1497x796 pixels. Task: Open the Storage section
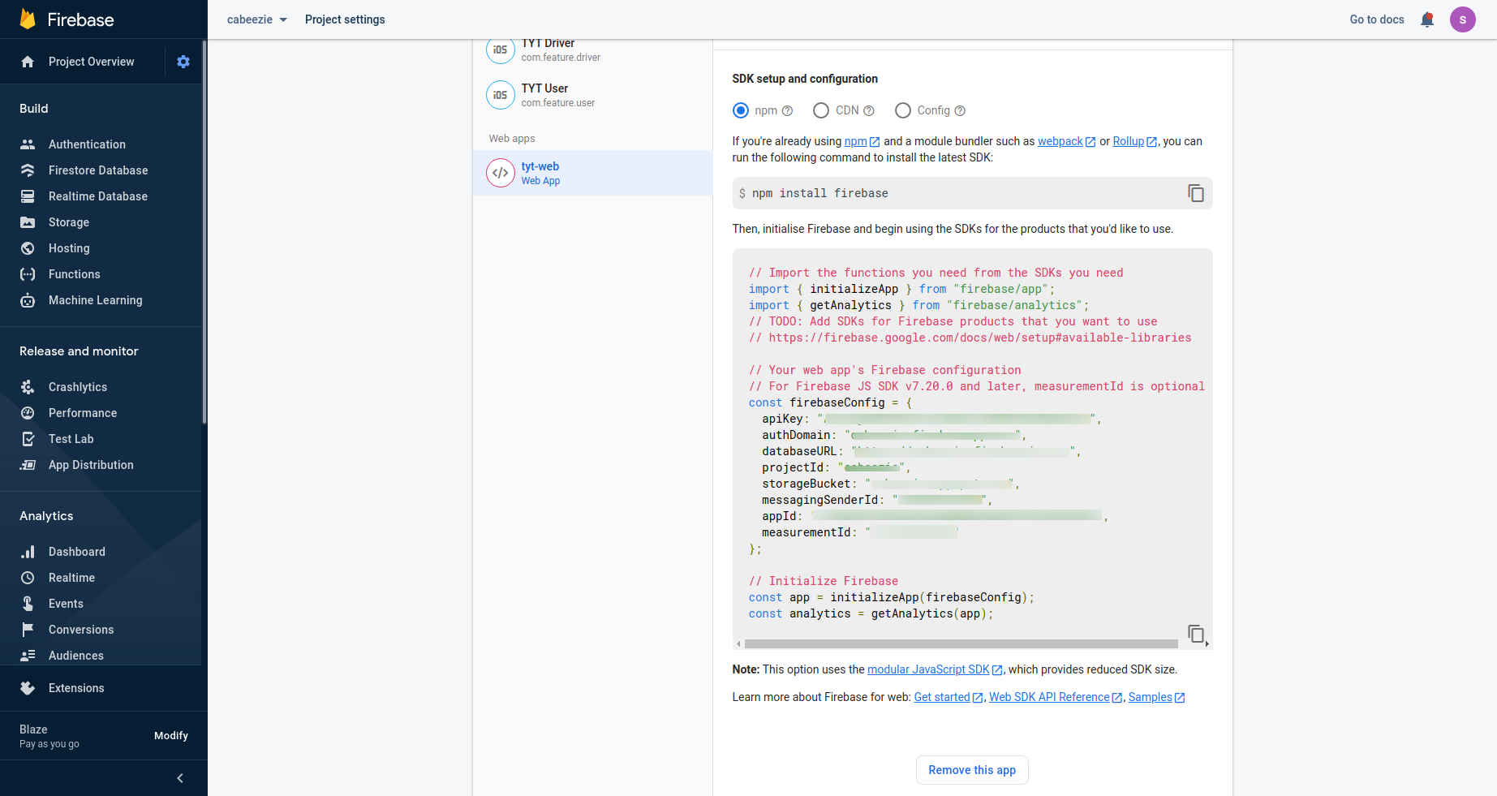67,222
